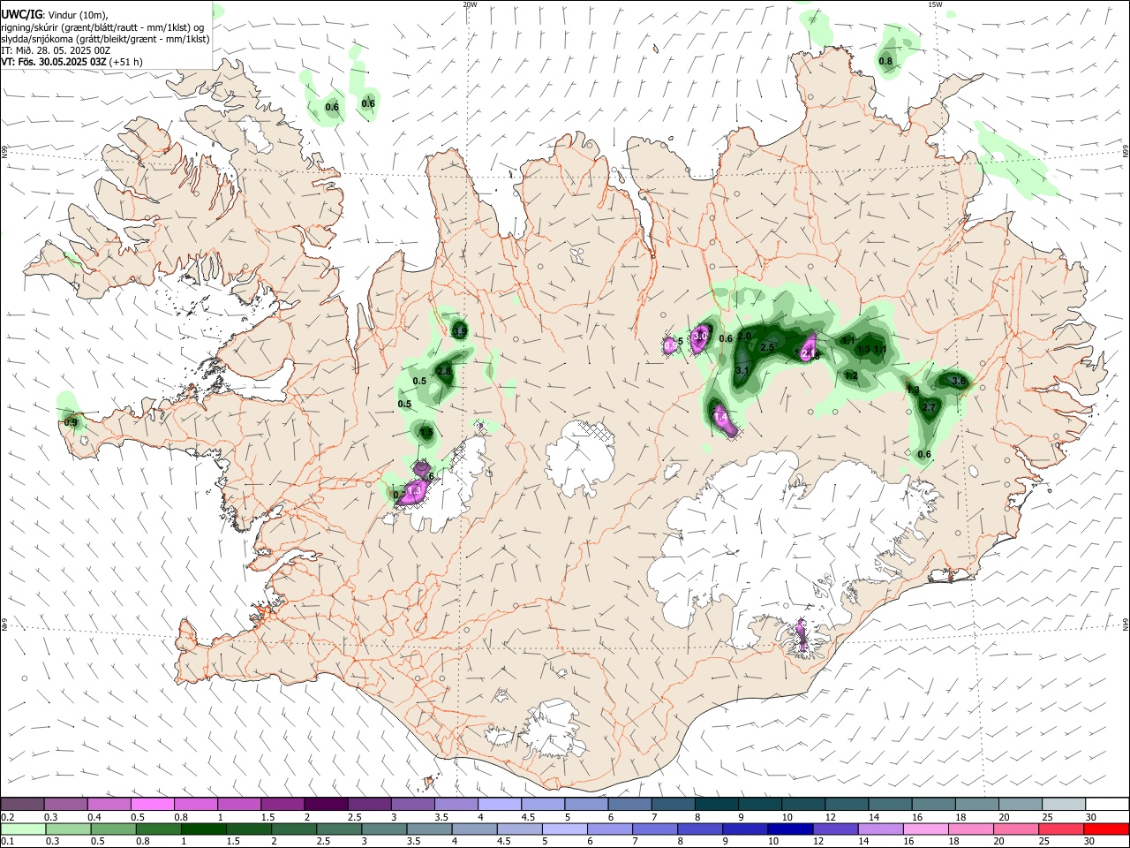Image resolution: width=1130 pixels, height=848 pixels.
Task: Select the '1.2' precipitation value on the map
Action: [851, 376]
